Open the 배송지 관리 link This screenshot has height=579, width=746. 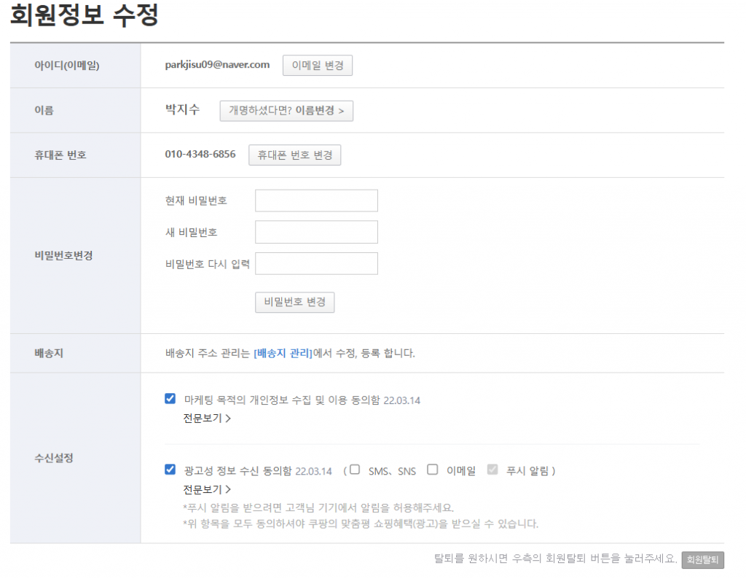(283, 354)
